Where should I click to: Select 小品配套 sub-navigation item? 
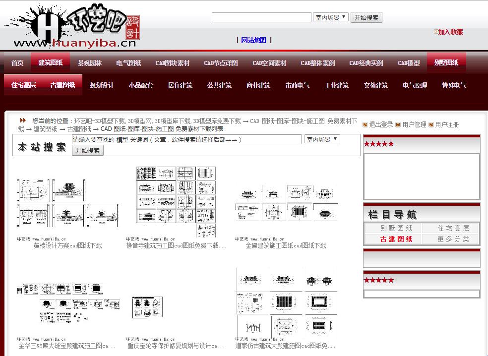click(x=141, y=85)
